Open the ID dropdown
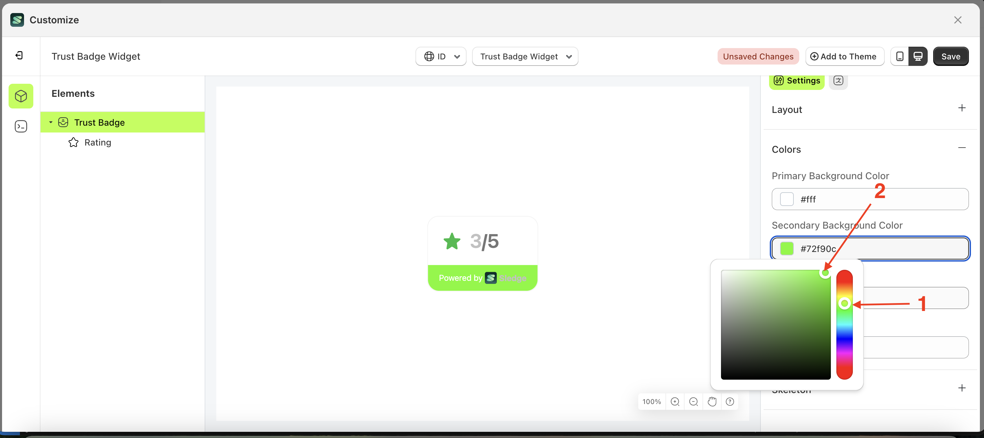984x438 pixels. pyautogui.click(x=441, y=56)
